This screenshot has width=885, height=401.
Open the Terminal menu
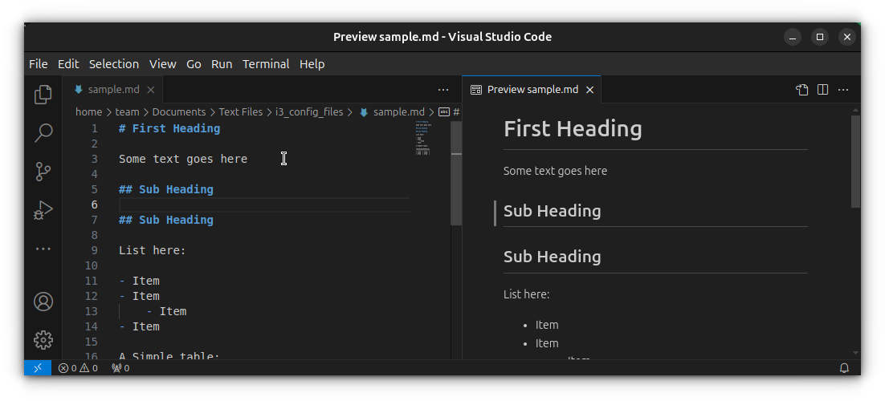click(x=266, y=64)
